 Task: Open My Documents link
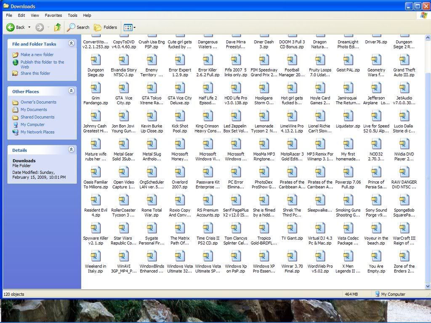[x=34, y=109]
